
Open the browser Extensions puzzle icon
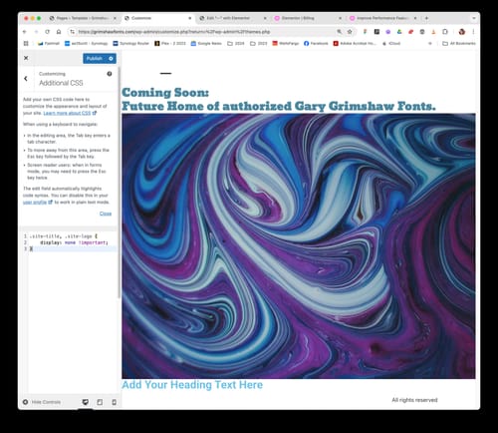[445, 32]
